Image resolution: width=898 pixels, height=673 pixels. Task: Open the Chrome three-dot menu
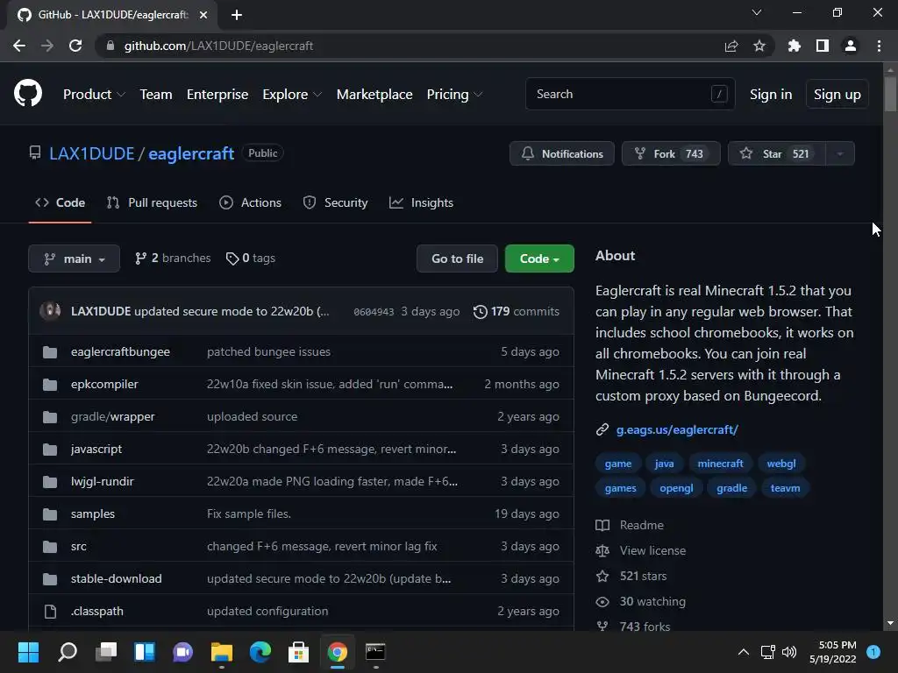(879, 46)
